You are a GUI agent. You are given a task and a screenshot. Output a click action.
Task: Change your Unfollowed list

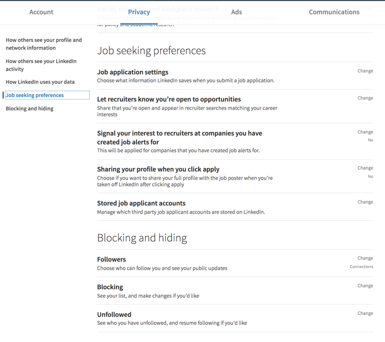[x=365, y=313]
